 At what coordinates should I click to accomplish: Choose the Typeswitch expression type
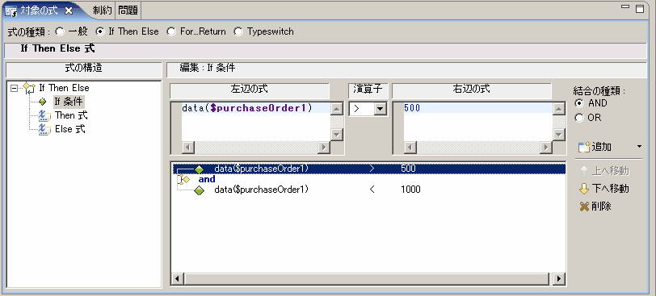(238, 31)
